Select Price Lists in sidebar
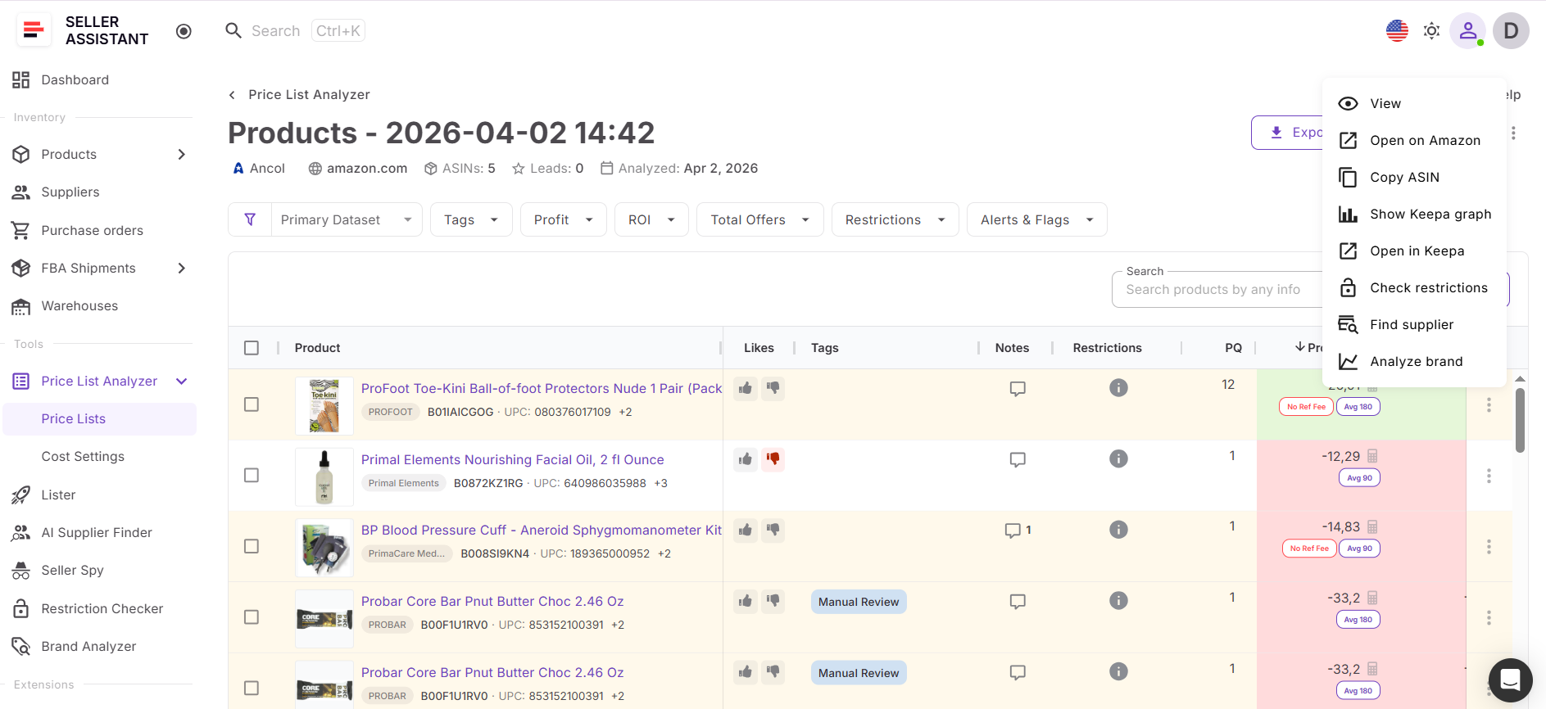Screen dimensions: 1546x709 [98, 418]
